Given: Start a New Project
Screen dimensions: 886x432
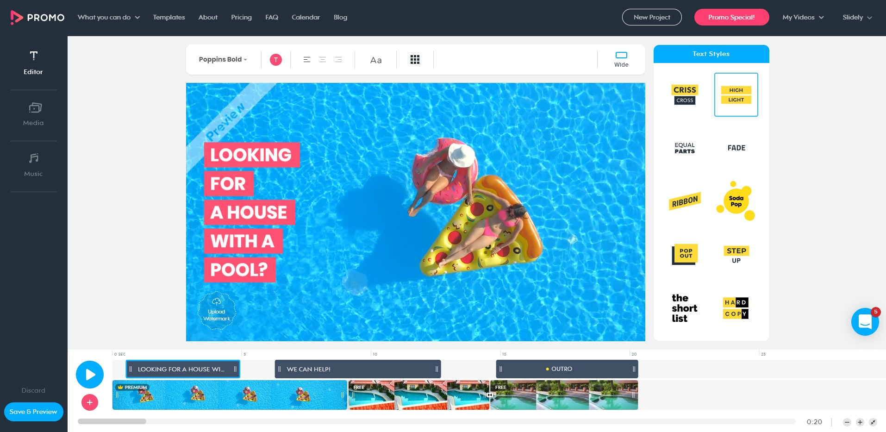Looking at the screenshot, I should click(x=652, y=17).
